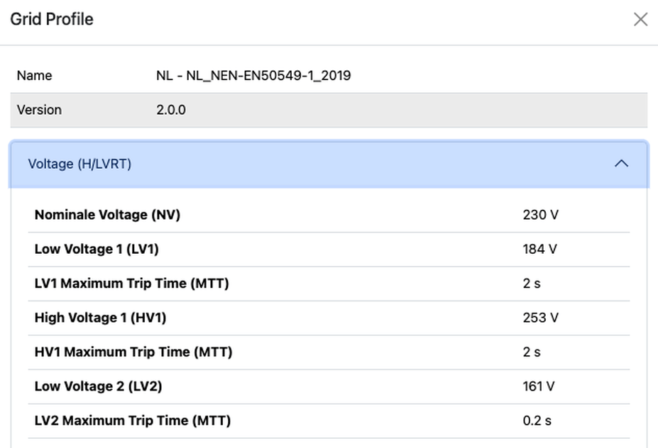Select version value 2.0.0
This screenshot has height=448, width=658.
pos(171,110)
